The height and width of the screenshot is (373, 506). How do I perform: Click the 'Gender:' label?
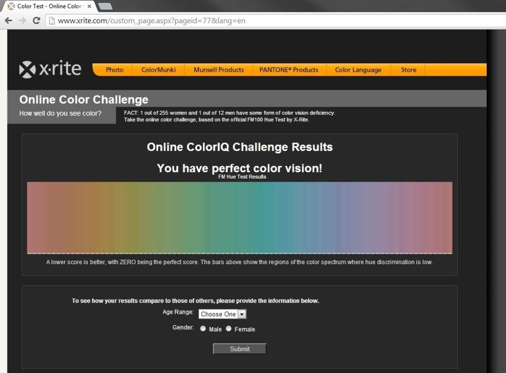click(183, 327)
